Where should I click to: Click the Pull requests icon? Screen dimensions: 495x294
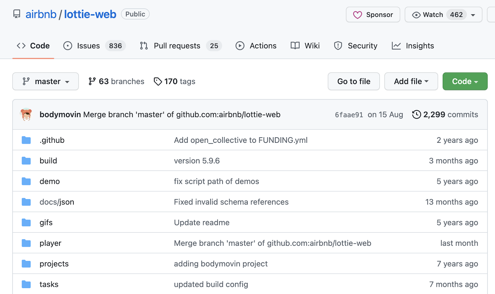coord(144,46)
